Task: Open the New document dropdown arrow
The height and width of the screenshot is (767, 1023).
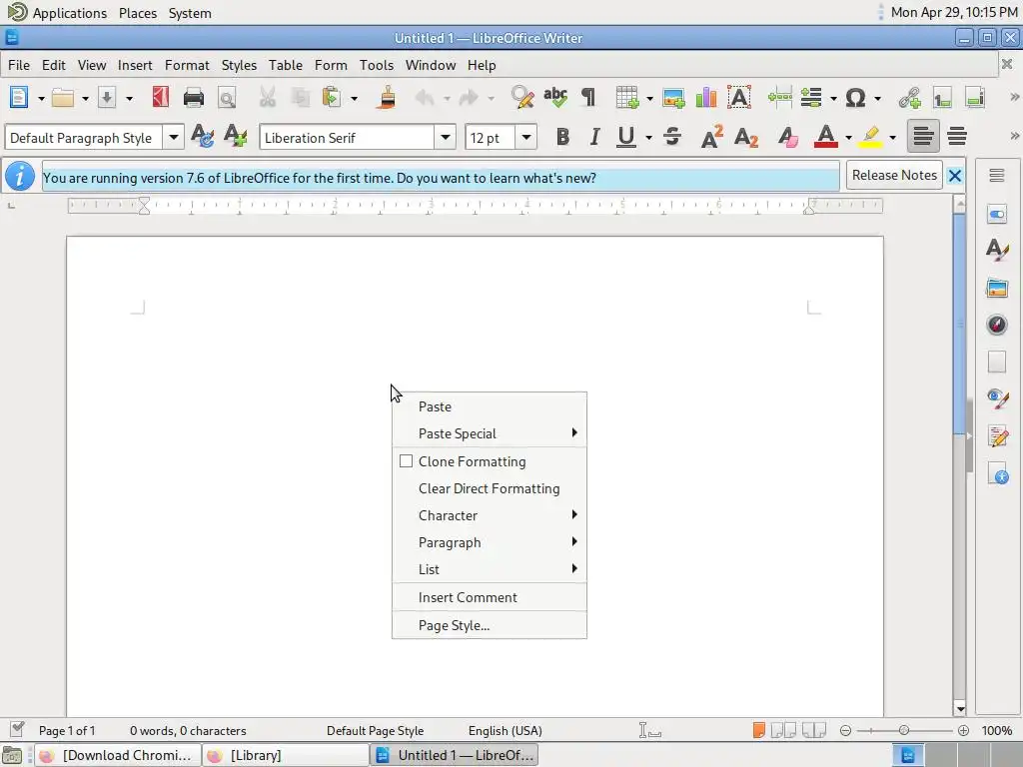Action: 41,99
